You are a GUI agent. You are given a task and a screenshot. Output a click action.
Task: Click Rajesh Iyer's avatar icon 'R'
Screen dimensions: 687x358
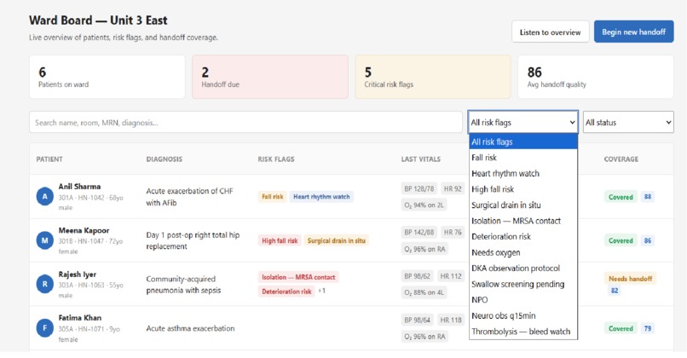coord(44,284)
